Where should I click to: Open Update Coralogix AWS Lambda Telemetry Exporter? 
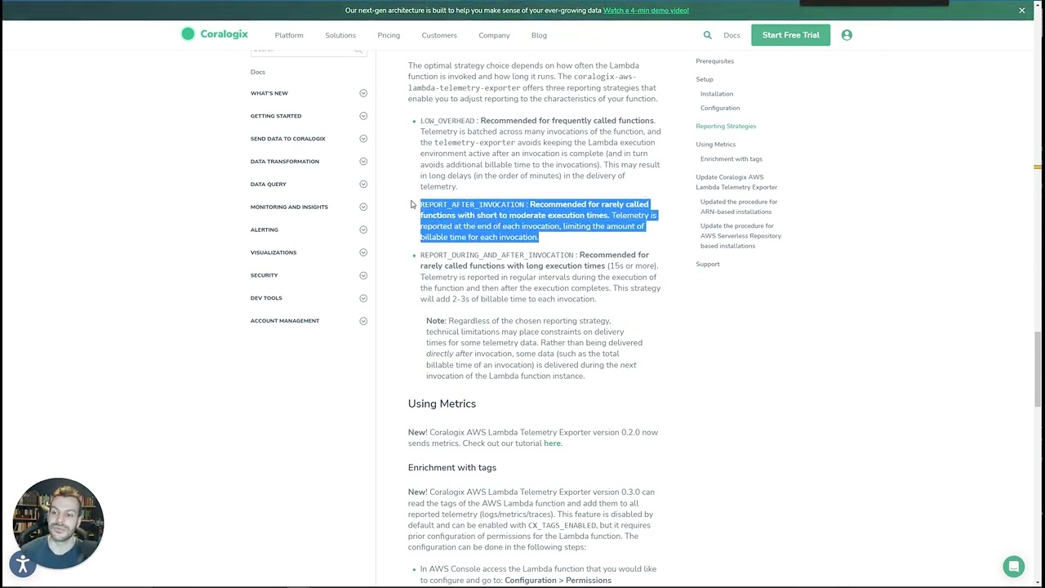(x=736, y=182)
